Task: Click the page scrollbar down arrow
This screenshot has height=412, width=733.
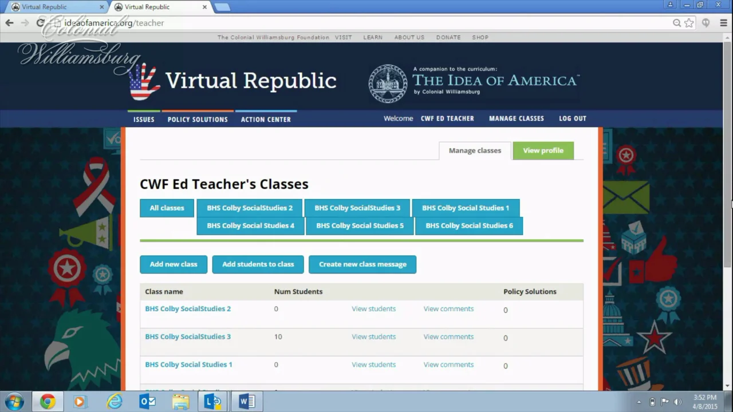Action: pyautogui.click(x=728, y=386)
